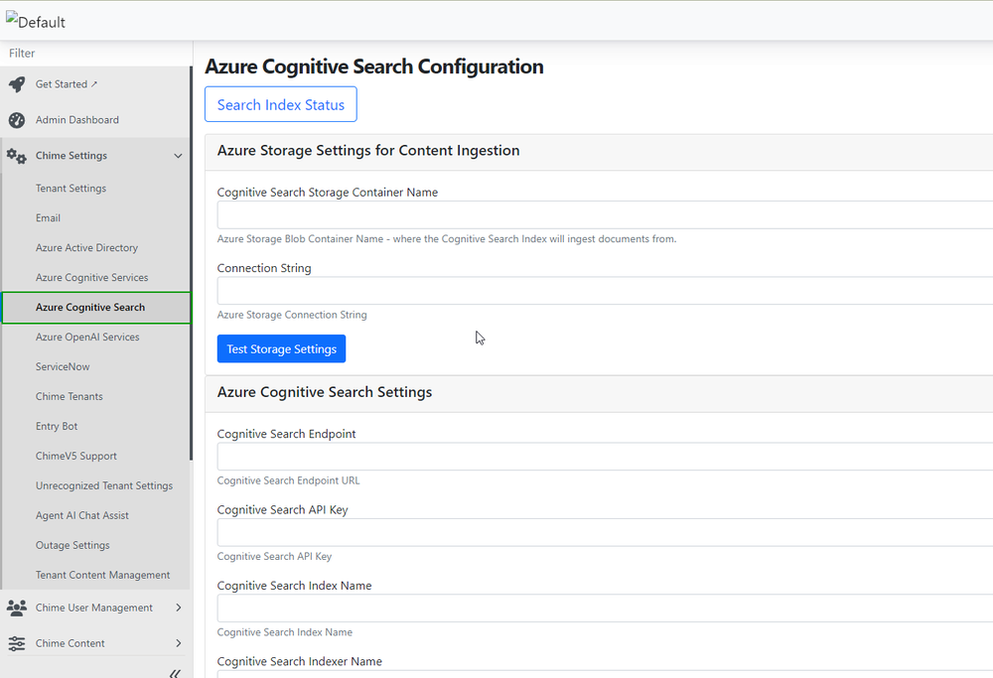Image resolution: width=993 pixels, height=678 pixels.
Task: Click the Test Storage Settings button
Action: [281, 348]
